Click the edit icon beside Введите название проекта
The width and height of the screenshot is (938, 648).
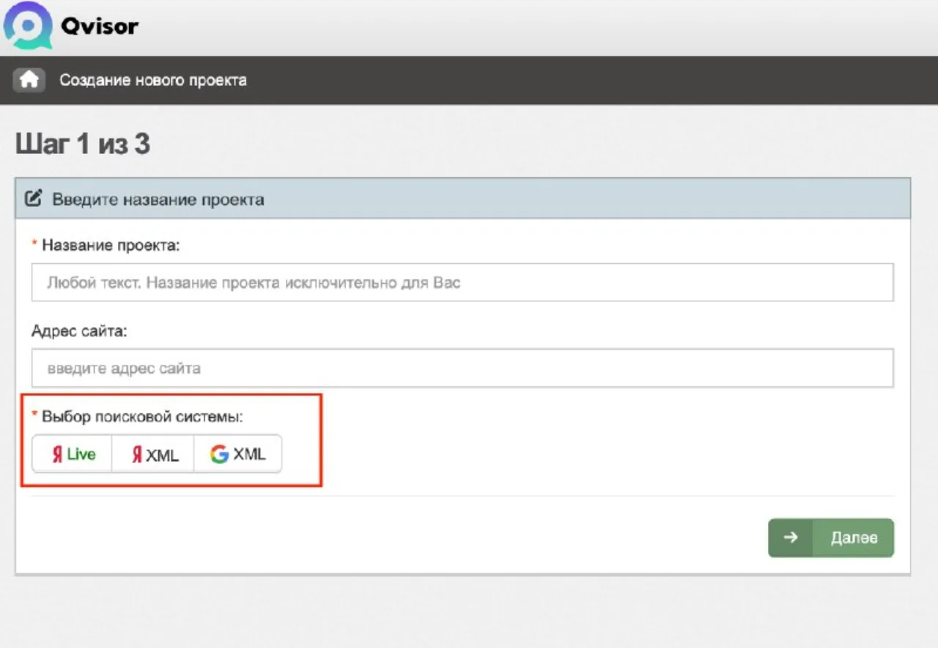[x=34, y=199]
